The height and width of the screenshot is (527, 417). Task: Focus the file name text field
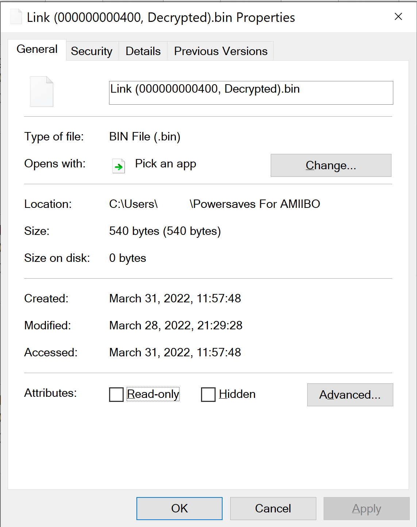251,93
